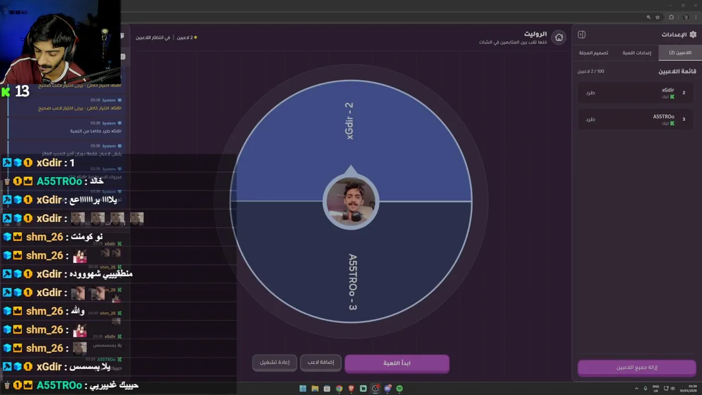Click the Kick icon under A55TROo in player list
This screenshot has height=395, width=702.
672,123
